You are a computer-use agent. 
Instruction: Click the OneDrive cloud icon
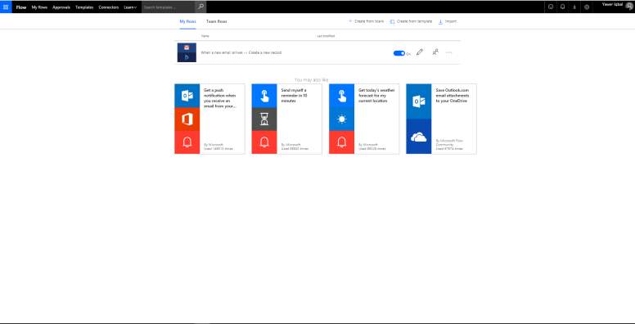point(419,137)
